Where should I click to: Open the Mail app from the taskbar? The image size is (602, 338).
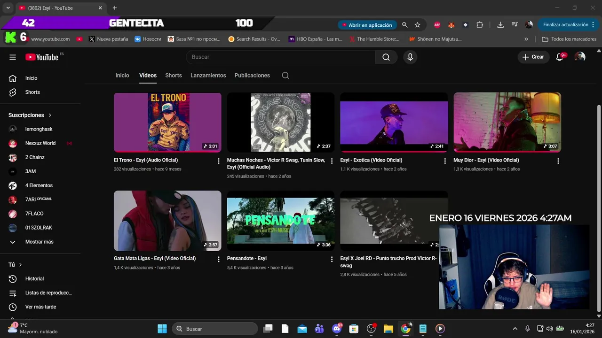pyautogui.click(x=302, y=329)
